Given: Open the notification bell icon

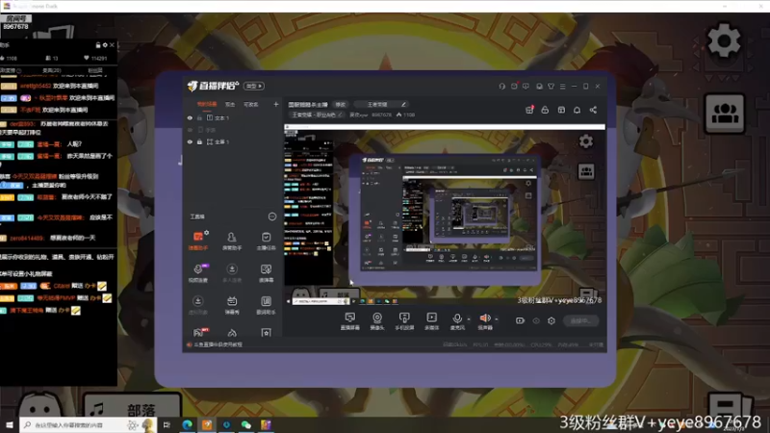Looking at the screenshot, I should pos(577,110).
